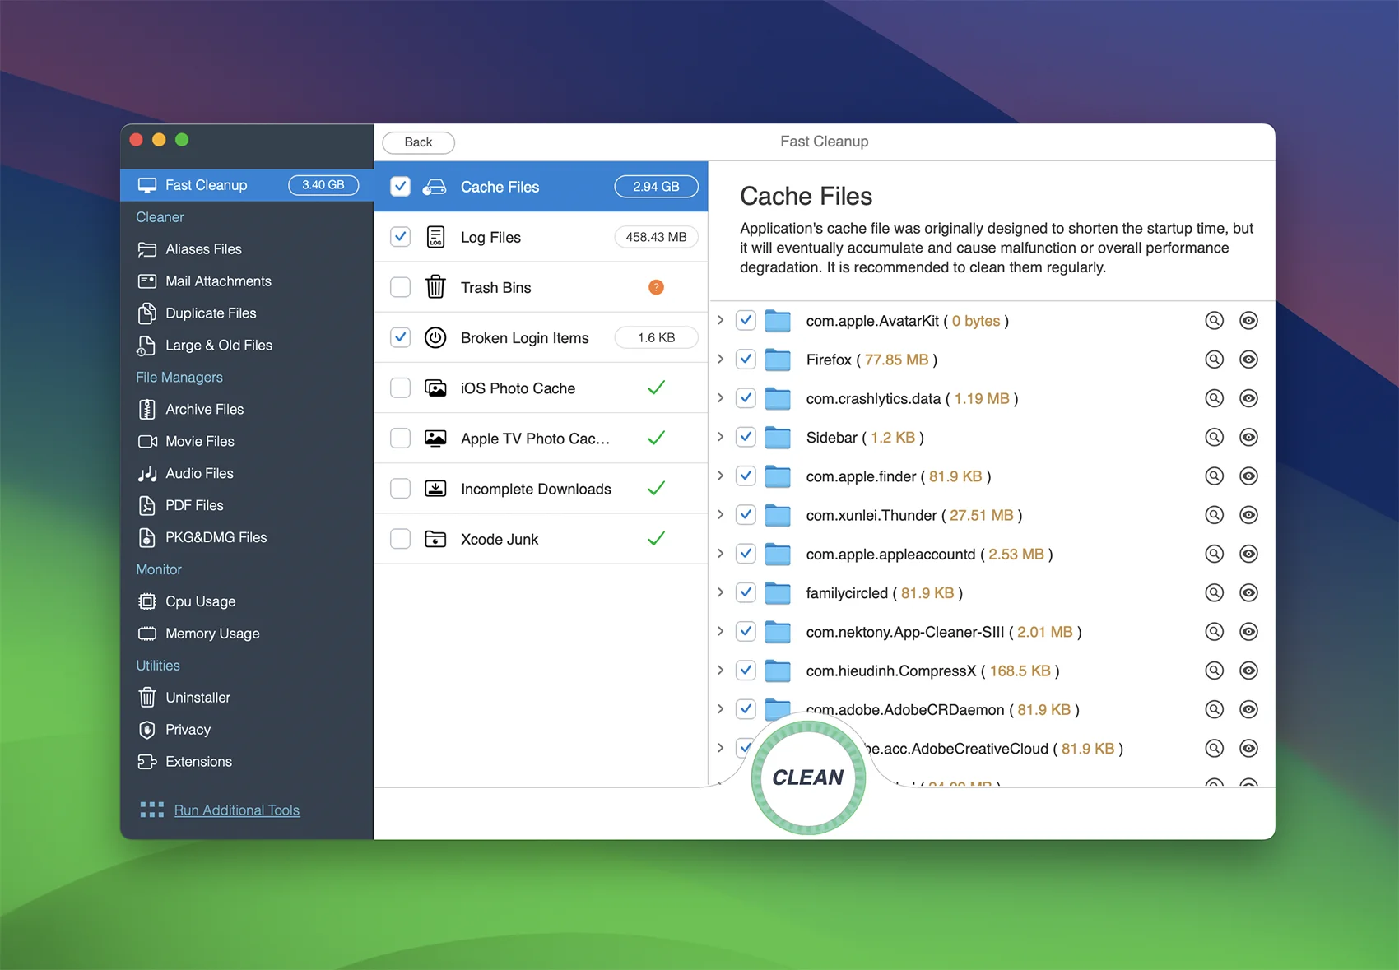Click the Movie Files camera icon
Screen dimensions: 1399x970
[147, 442]
